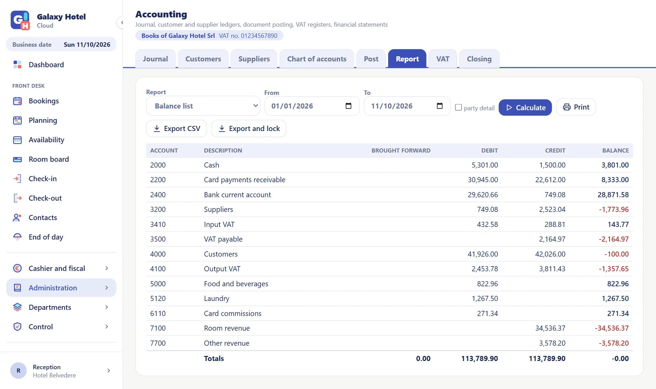Open Dashboard from the sidebar icon
The image size is (656, 389).
click(x=17, y=64)
